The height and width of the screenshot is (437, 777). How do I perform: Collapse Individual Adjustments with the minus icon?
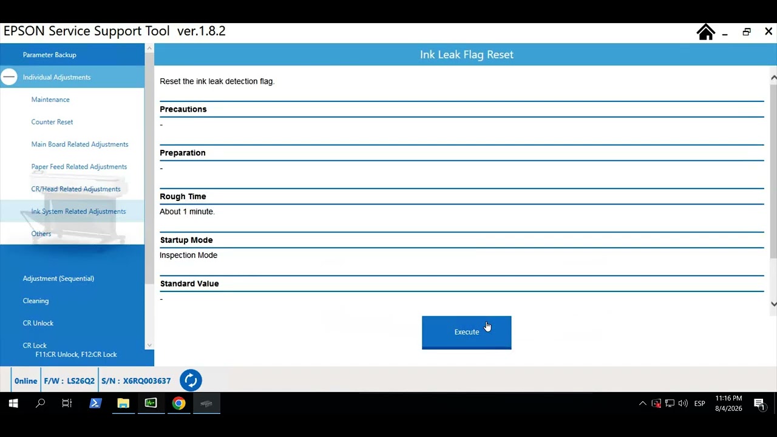coord(9,77)
